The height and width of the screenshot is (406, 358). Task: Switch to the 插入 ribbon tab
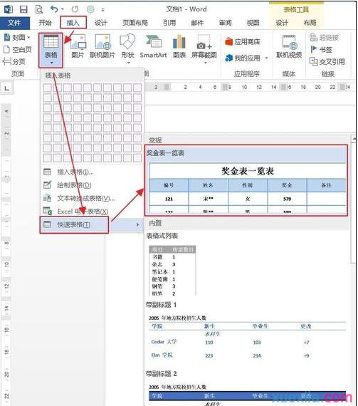click(73, 23)
